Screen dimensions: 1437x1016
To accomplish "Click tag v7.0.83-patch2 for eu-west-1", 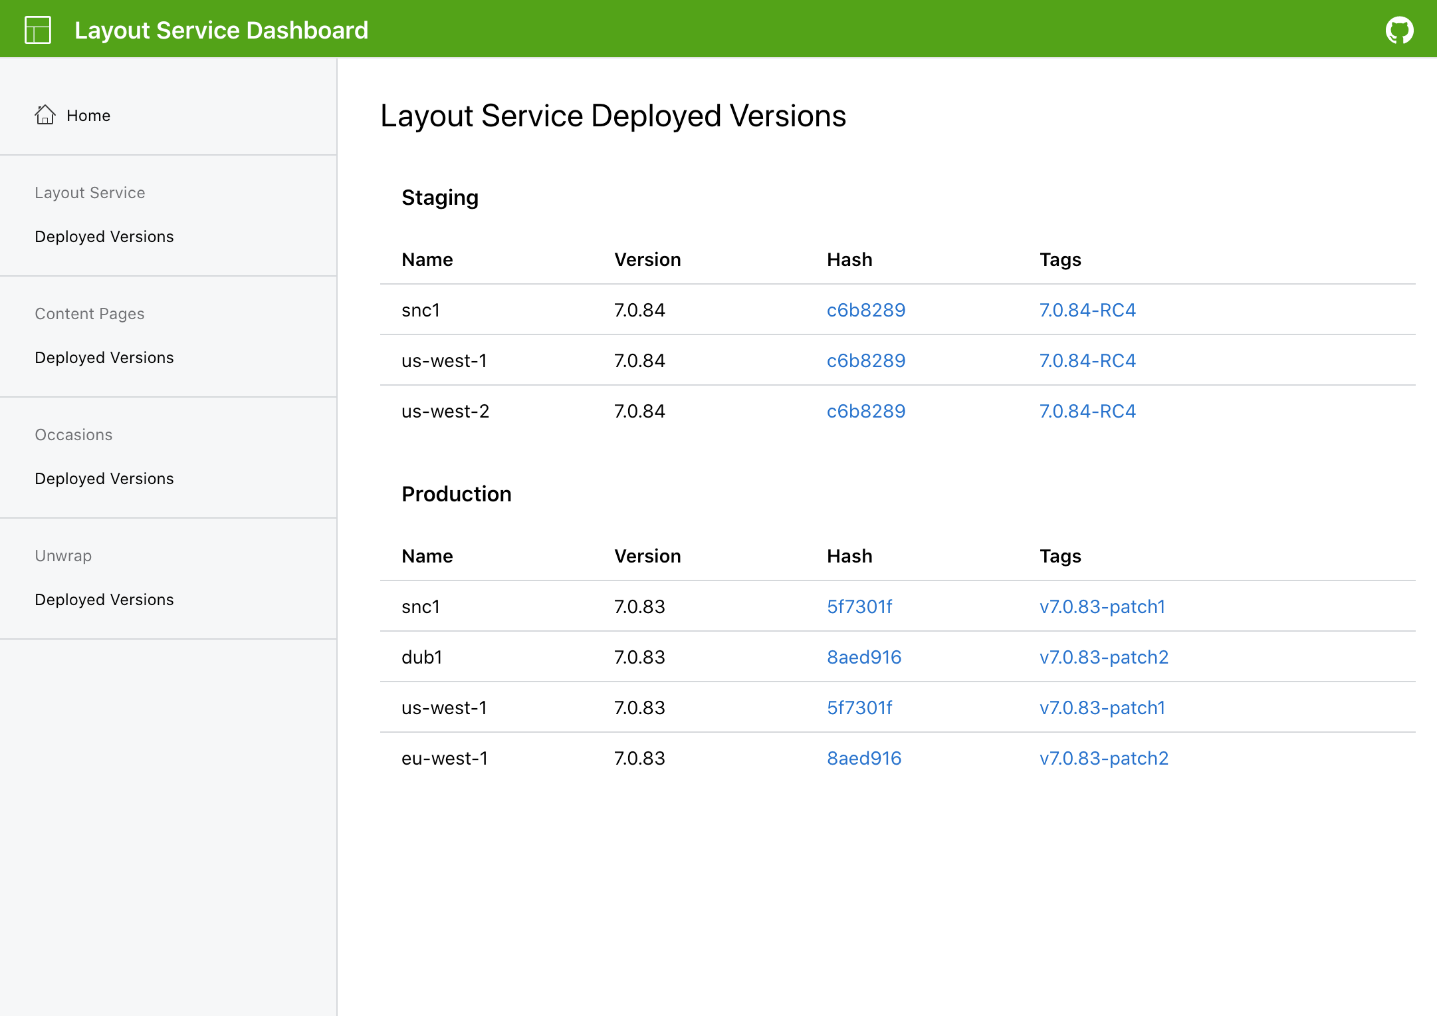I will 1102,757.
